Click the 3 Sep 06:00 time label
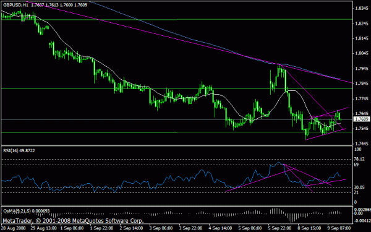 pyautogui.click(x=161, y=228)
